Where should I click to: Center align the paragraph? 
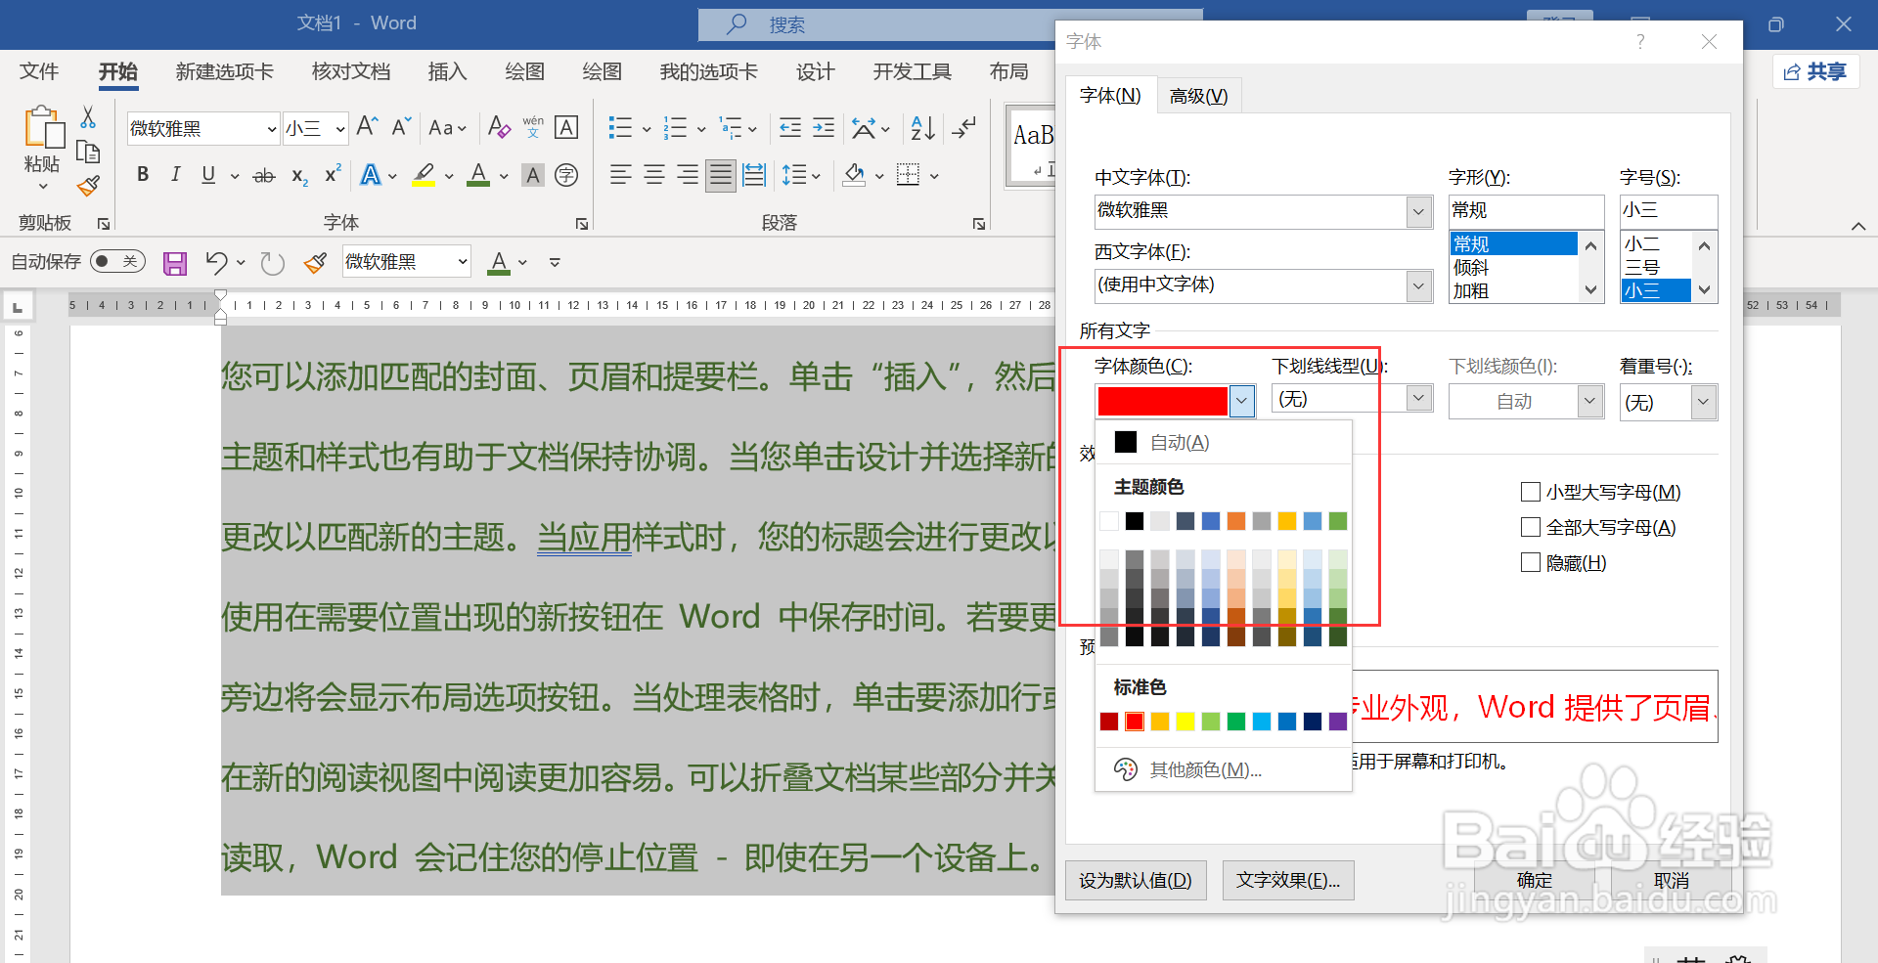tap(654, 175)
